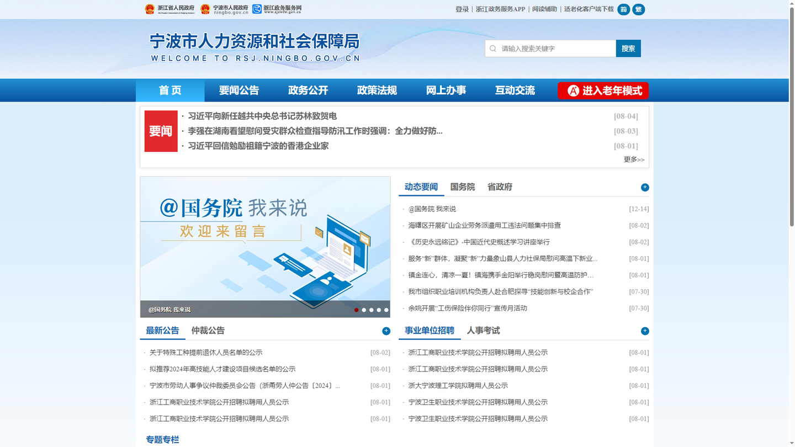Image resolution: width=795 pixels, height=447 pixels.
Task: Click the plus icon beside 动态要闻 tabs
Action: (x=645, y=188)
